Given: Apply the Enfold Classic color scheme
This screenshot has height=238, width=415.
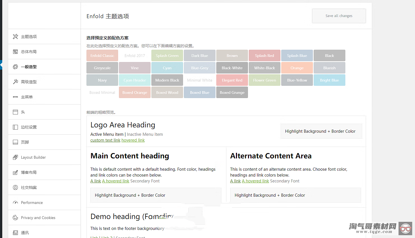Looking at the screenshot, I should (x=102, y=56).
